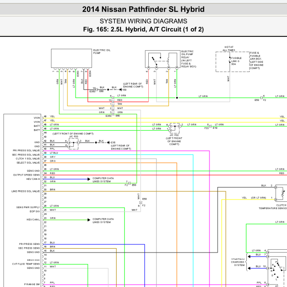
Task: Click the "PRI PRESS SENS" terminal label
Action: (x=29, y=244)
